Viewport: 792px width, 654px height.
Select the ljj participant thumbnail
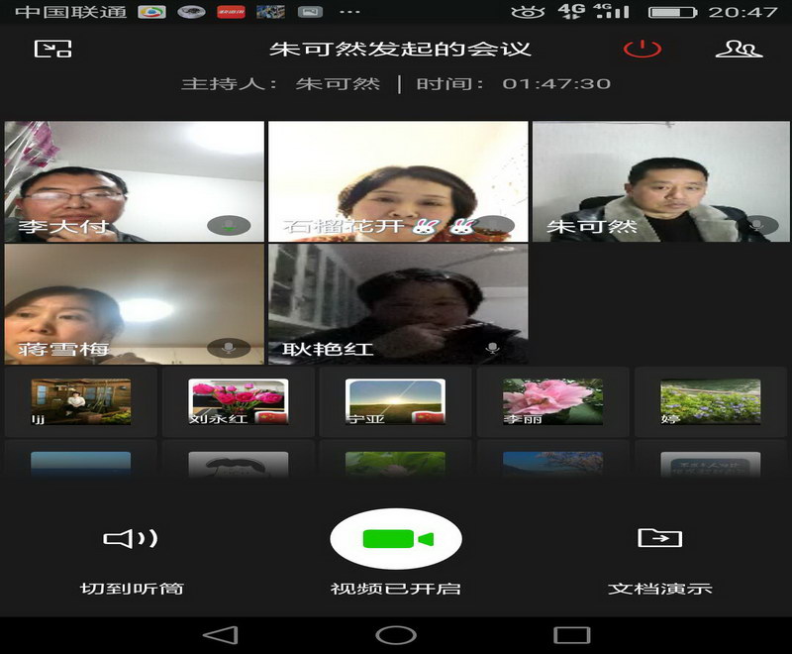point(80,402)
